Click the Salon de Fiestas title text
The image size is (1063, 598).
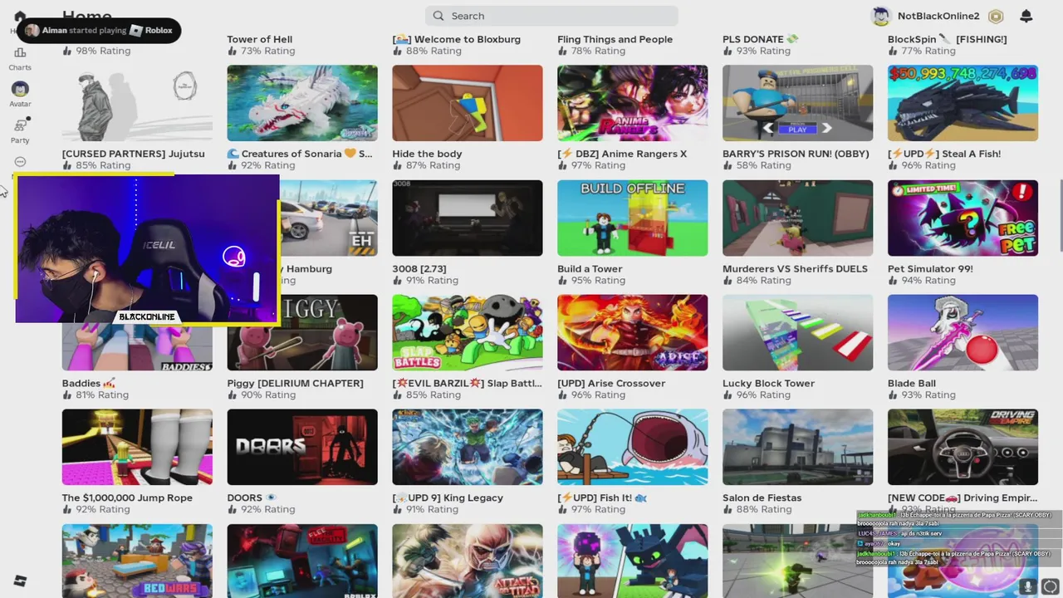pos(762,498)
